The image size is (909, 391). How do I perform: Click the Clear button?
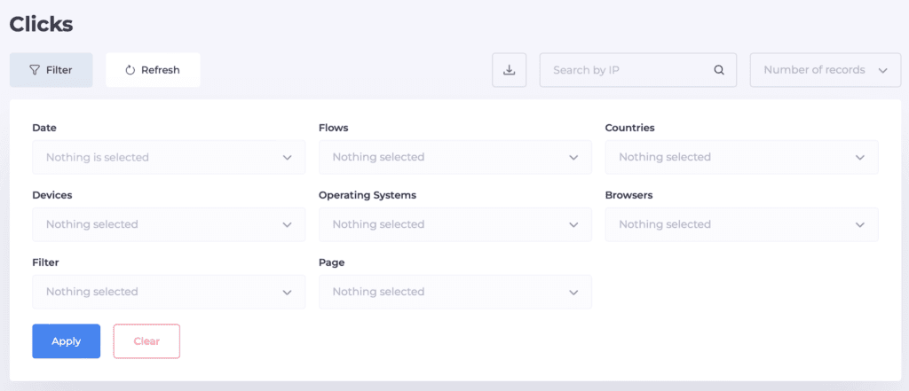point(146,341)
